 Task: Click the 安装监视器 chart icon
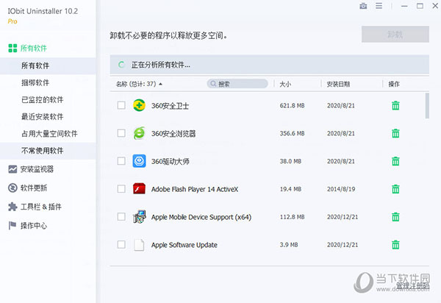[12, 169]
